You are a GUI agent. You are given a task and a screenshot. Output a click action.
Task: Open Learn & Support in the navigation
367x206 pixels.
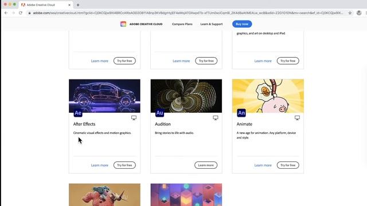tap(212, 24)
